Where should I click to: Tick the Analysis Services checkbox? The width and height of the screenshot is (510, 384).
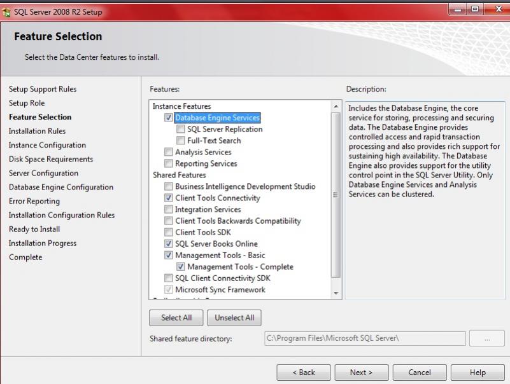[168, 152]
